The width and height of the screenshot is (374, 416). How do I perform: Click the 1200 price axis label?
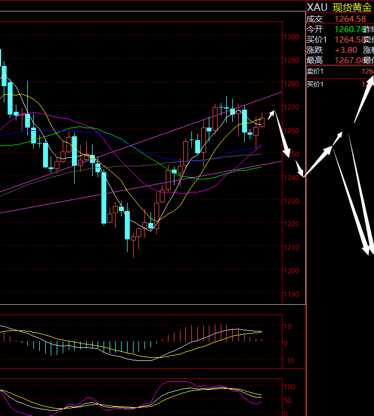(292, 270)
